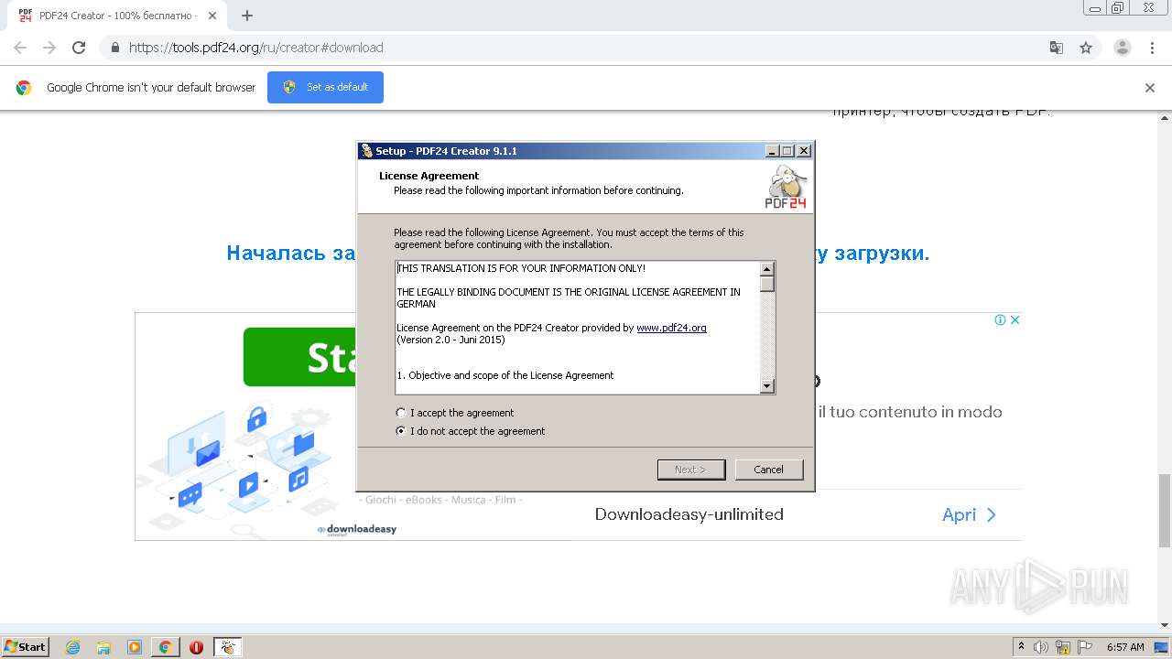Click the license text scrollbar thumb
This screenshot has height=659, width=1172.
click(x=767, y=284)
